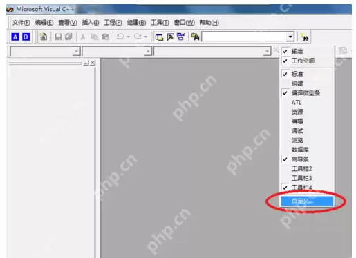This screenshot has height=258, width=356.
Task: Open the third WizardBar members combo box
Action: coord(212,51)
